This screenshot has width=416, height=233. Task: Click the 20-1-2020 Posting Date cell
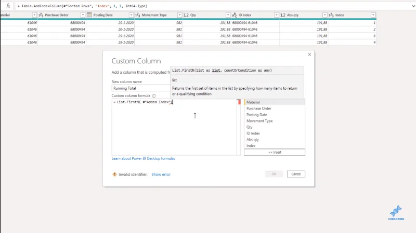(x=110, y=30)
